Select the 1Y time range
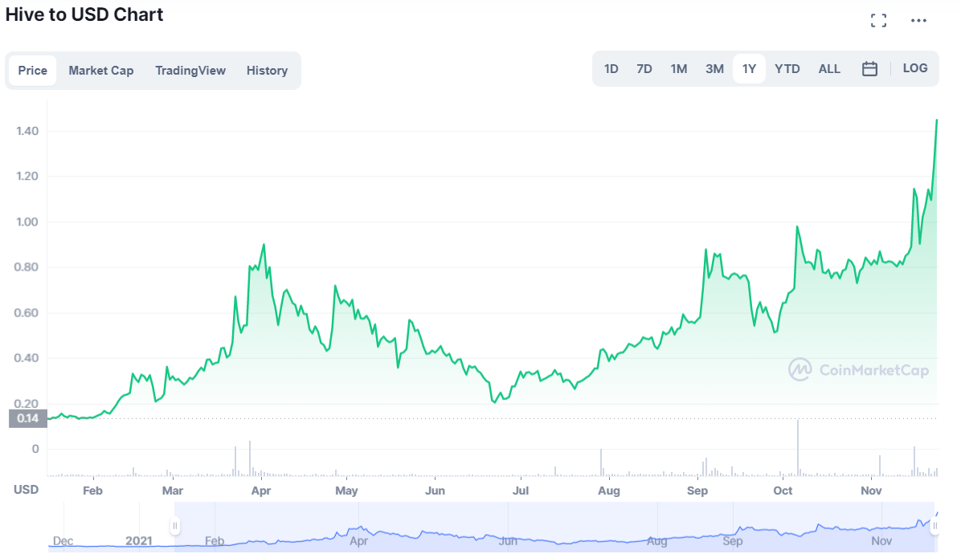 click(x=749, y=68)
